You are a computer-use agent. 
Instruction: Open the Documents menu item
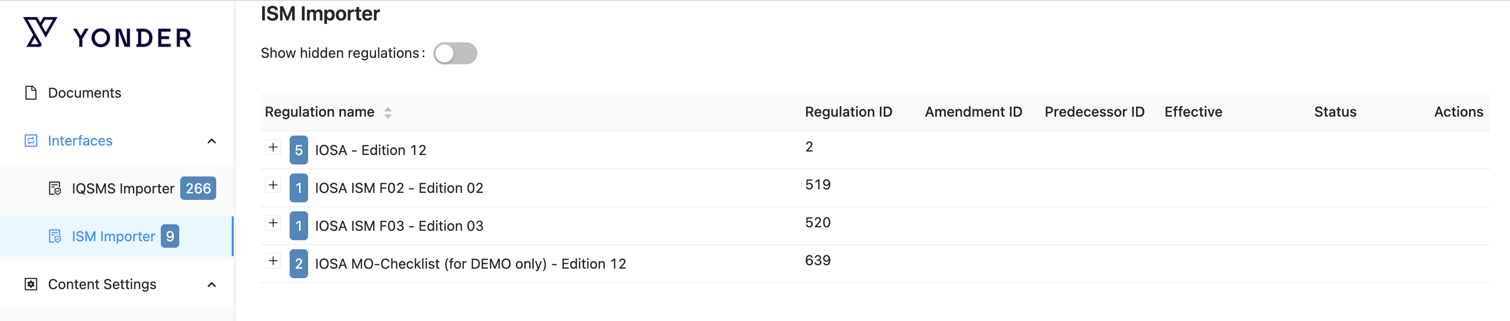[84, 93]
